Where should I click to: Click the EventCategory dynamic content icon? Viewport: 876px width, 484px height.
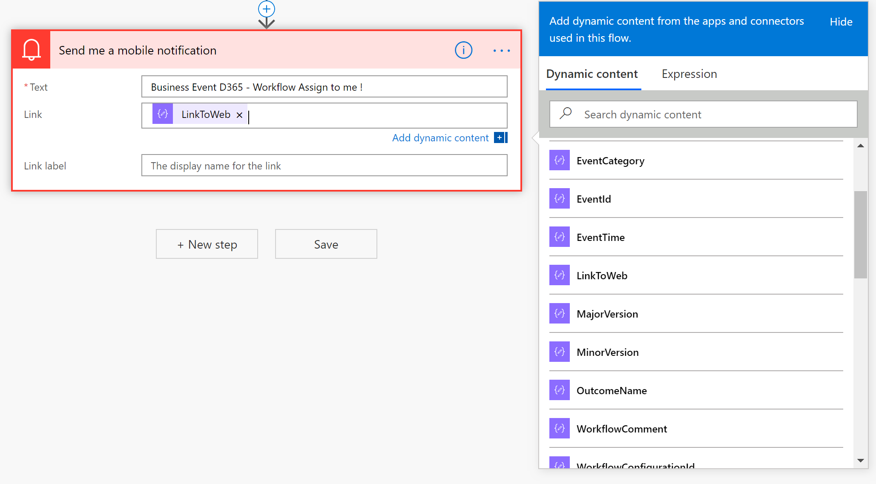559,160
